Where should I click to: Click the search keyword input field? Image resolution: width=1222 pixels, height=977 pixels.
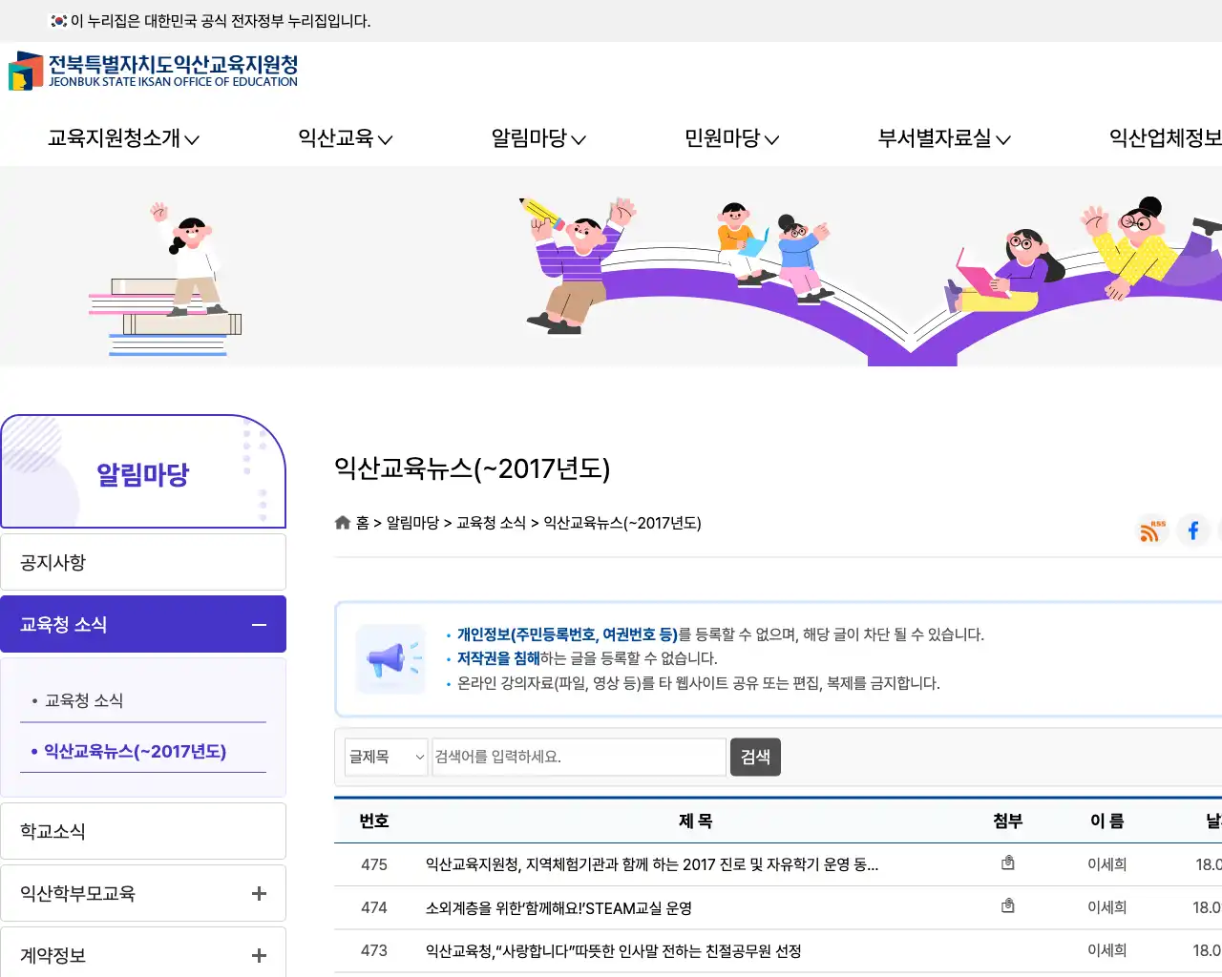tap(578, 757)
